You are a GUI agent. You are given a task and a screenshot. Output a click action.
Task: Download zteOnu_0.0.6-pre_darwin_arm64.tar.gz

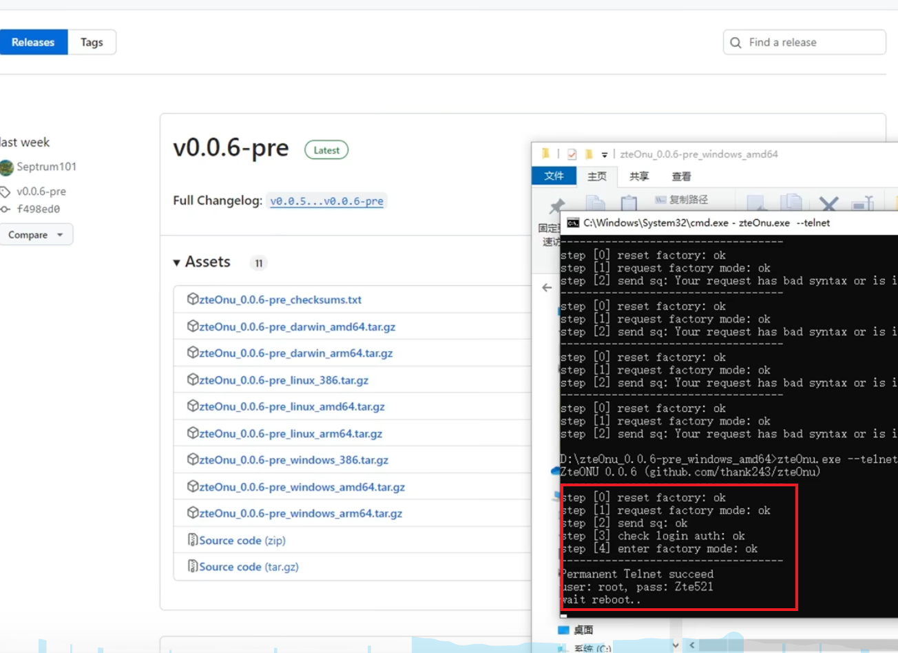click(x=296, y=353)
